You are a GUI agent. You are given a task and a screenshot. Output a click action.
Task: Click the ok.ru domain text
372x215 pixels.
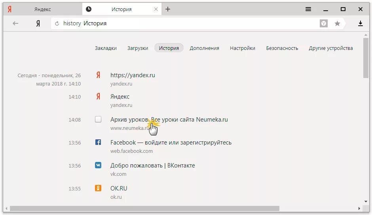[x=116, y=197]
